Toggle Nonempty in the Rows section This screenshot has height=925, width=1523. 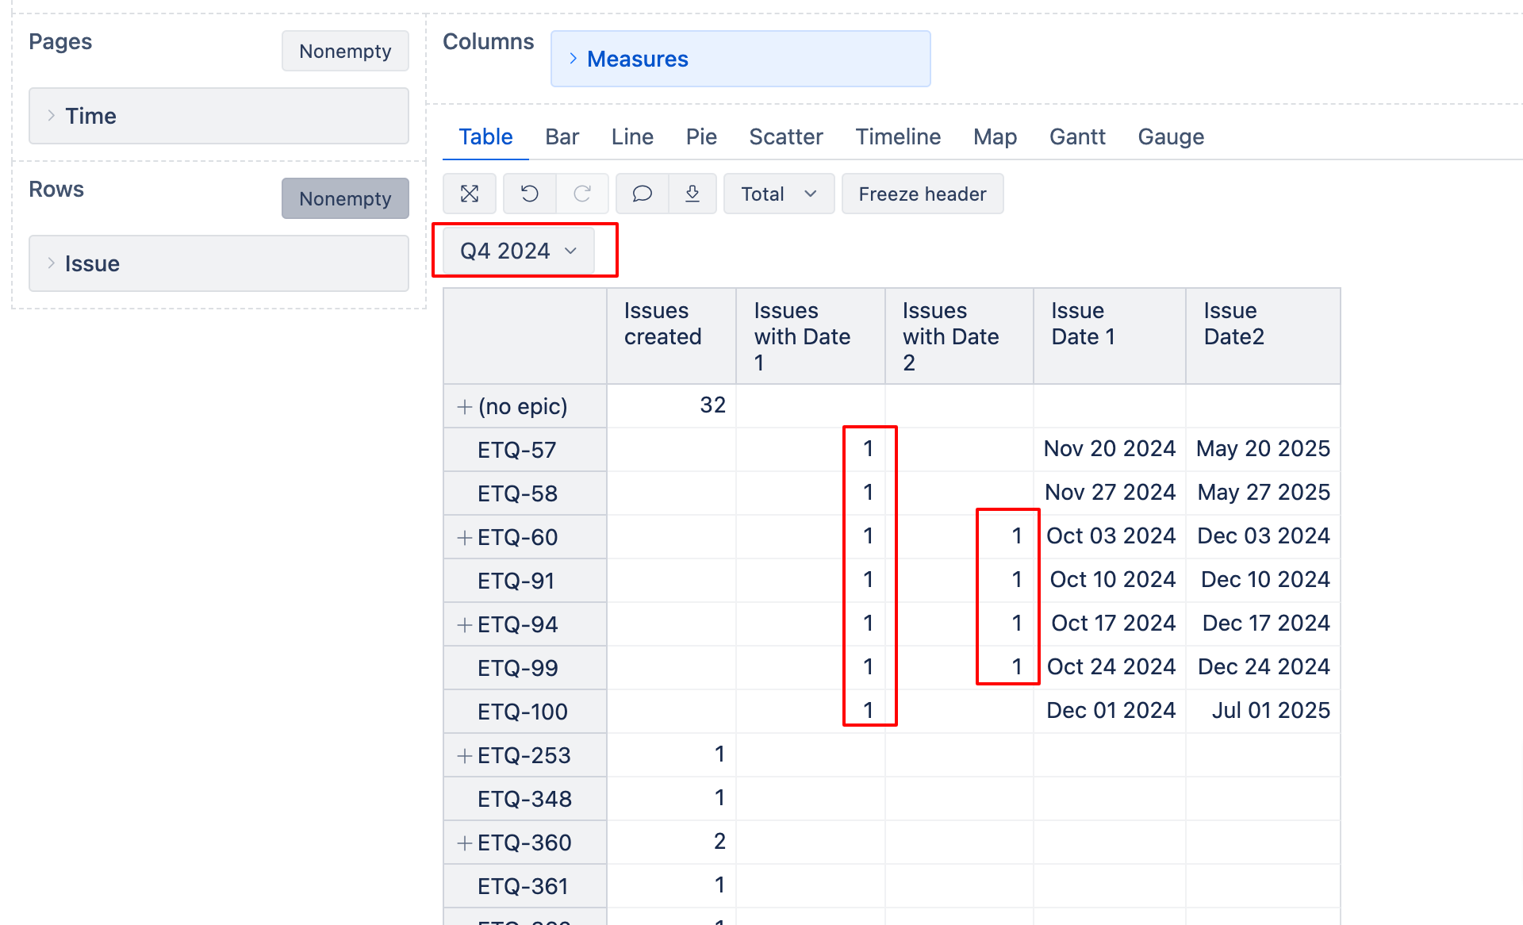pos(345,198)
